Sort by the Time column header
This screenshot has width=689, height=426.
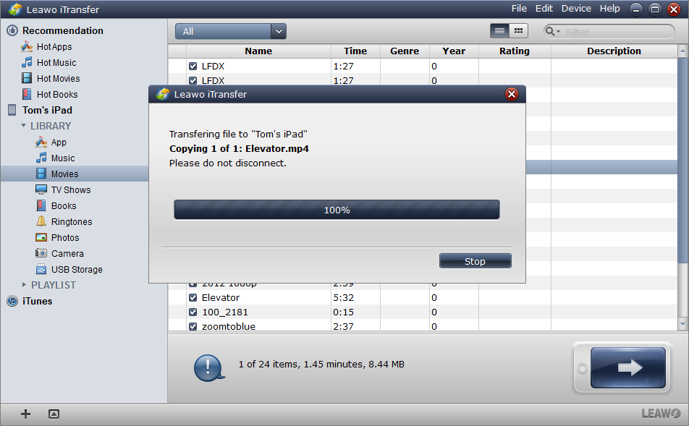point(355,51)
